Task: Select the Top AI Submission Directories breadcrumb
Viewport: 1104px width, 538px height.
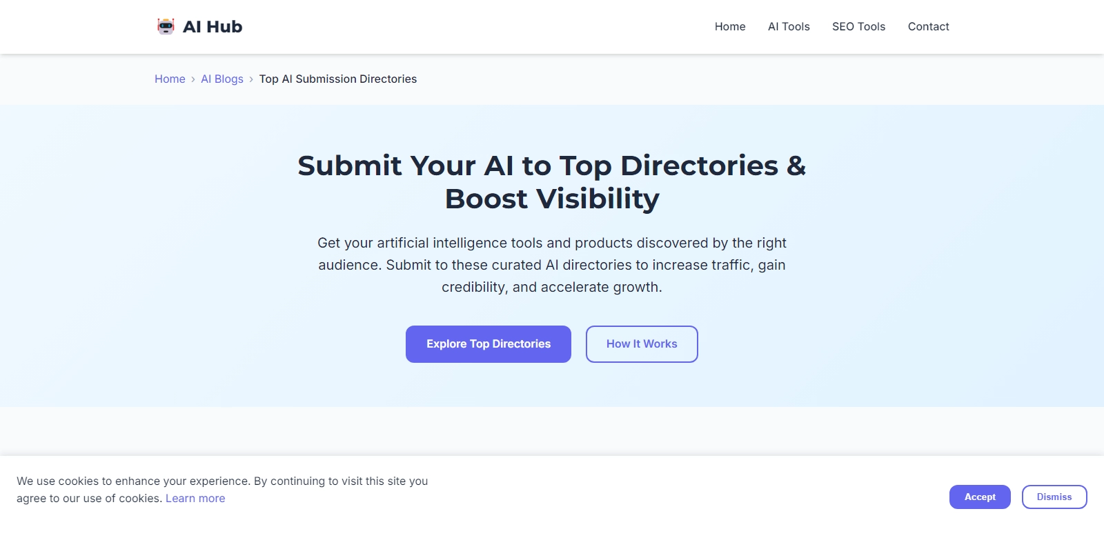Action: [338, 79]
